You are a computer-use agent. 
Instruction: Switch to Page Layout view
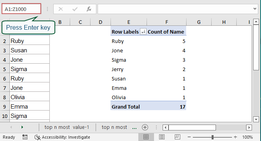tap(162, 137)
